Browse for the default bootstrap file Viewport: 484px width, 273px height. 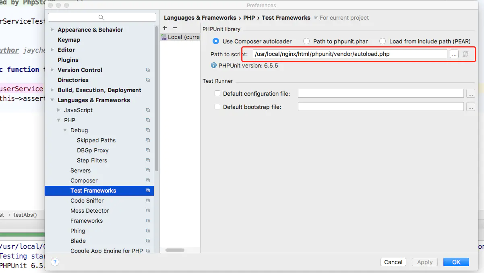click(471, 107)
